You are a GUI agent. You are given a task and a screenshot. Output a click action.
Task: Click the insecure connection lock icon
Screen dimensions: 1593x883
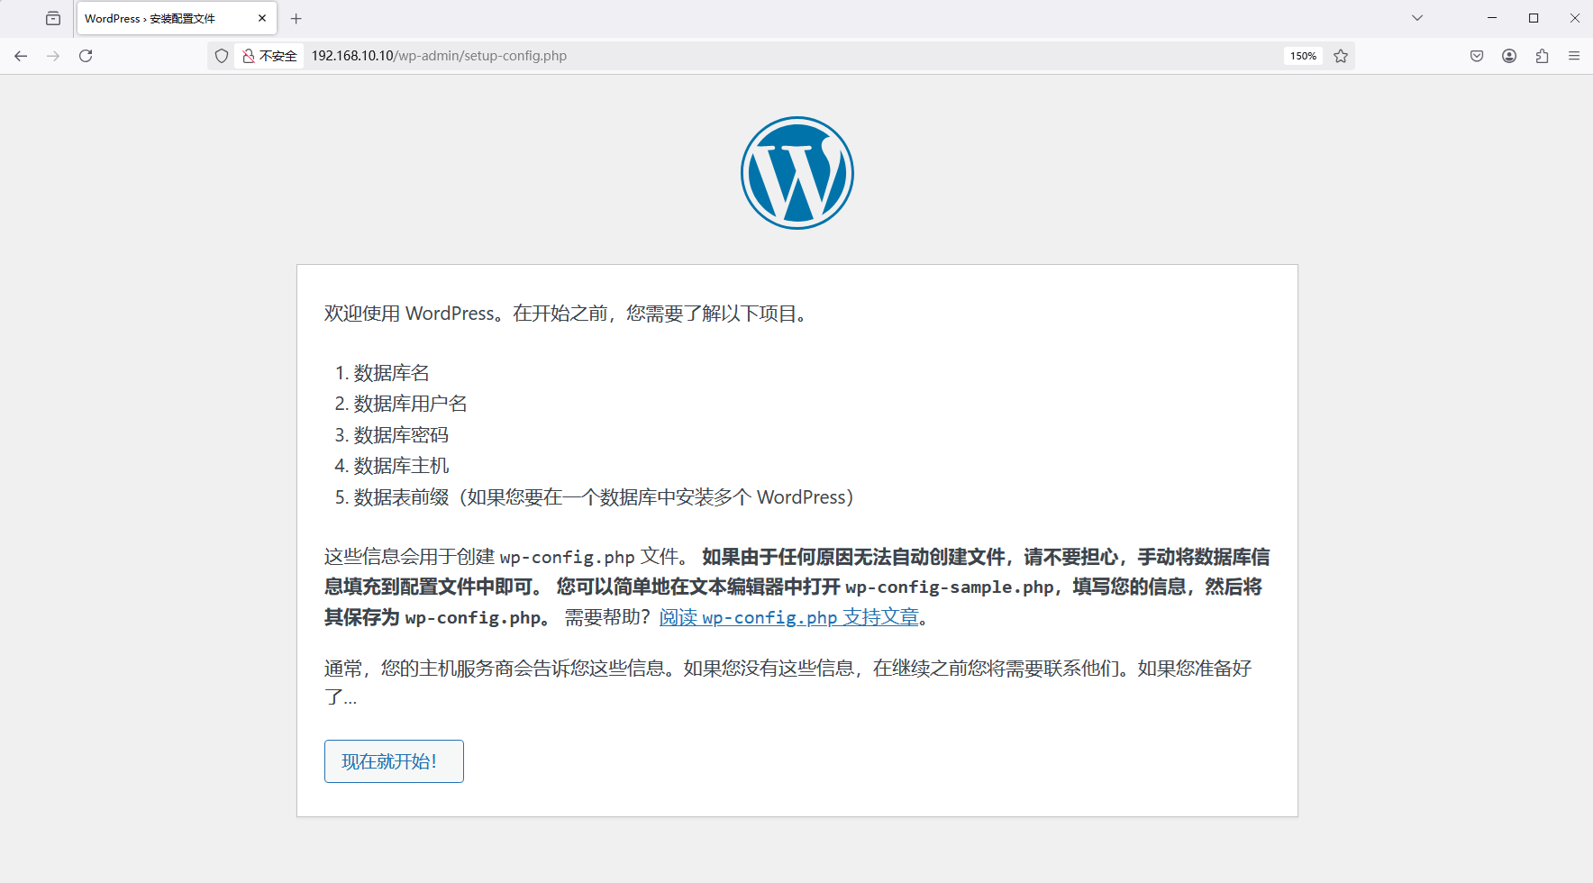coord(249,56)
